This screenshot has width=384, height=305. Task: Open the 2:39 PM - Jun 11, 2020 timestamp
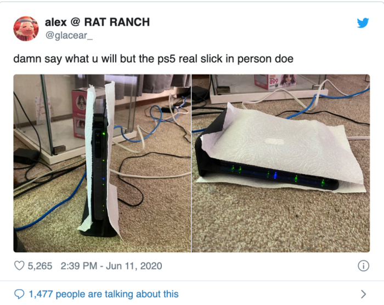click(x=111, y=266)
